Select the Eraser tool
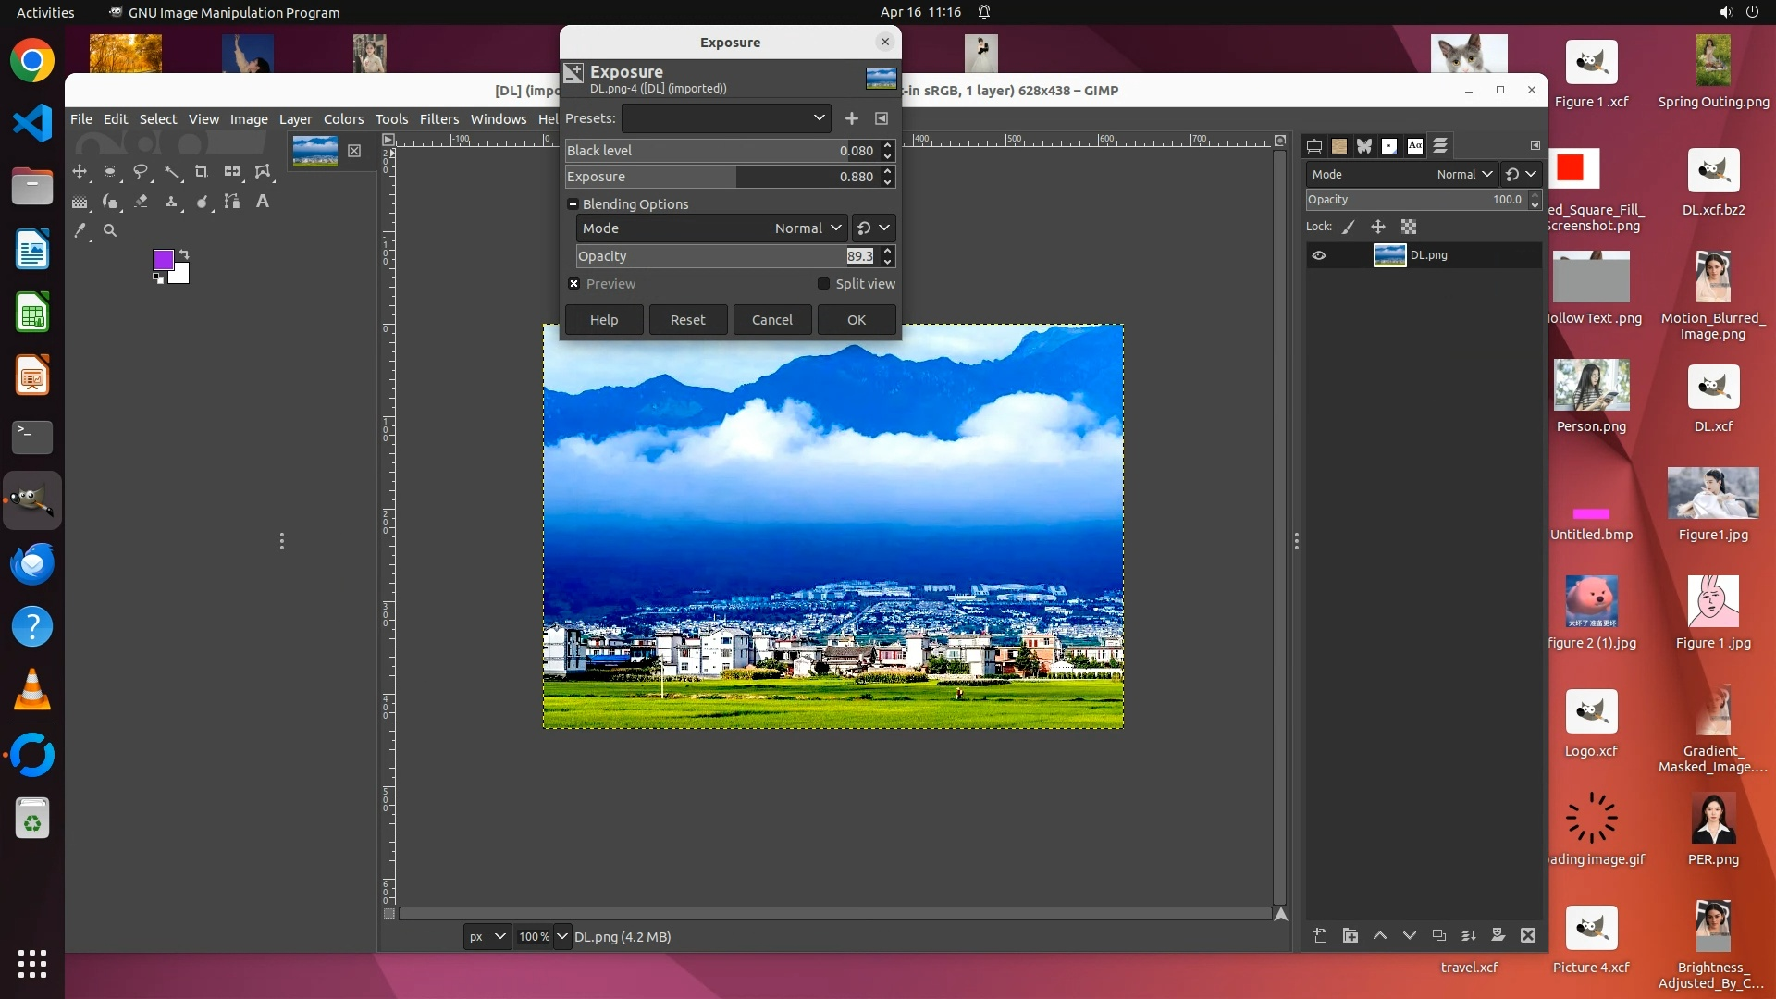The image size is (1776, 999). 141,202
